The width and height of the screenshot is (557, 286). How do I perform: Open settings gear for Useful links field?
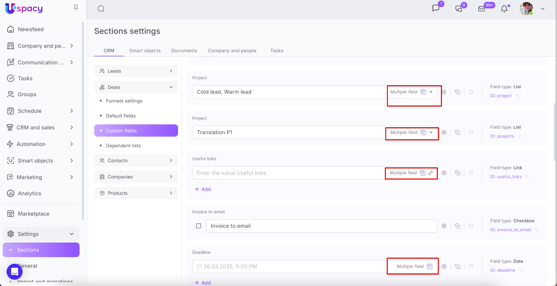pyautogui.click(x=444, y=173)
